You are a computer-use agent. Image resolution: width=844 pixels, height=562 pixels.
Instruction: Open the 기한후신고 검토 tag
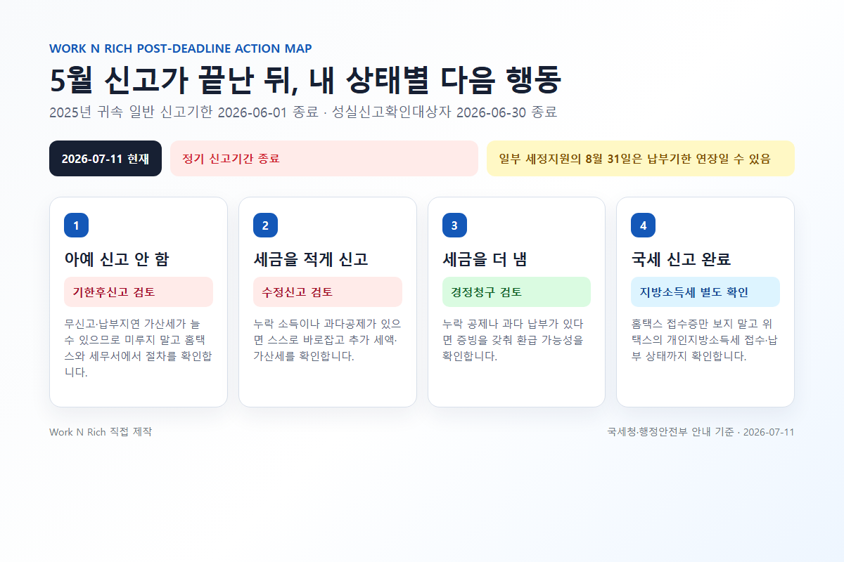139,292
